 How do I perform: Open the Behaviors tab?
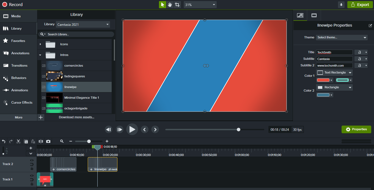[x=18, y=78]
